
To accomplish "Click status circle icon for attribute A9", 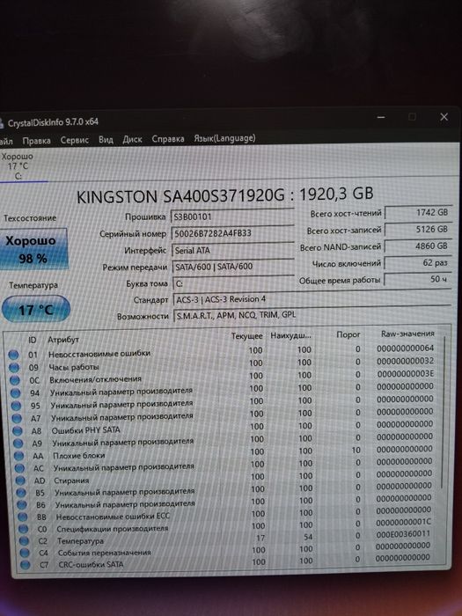I will click(18, 444).
